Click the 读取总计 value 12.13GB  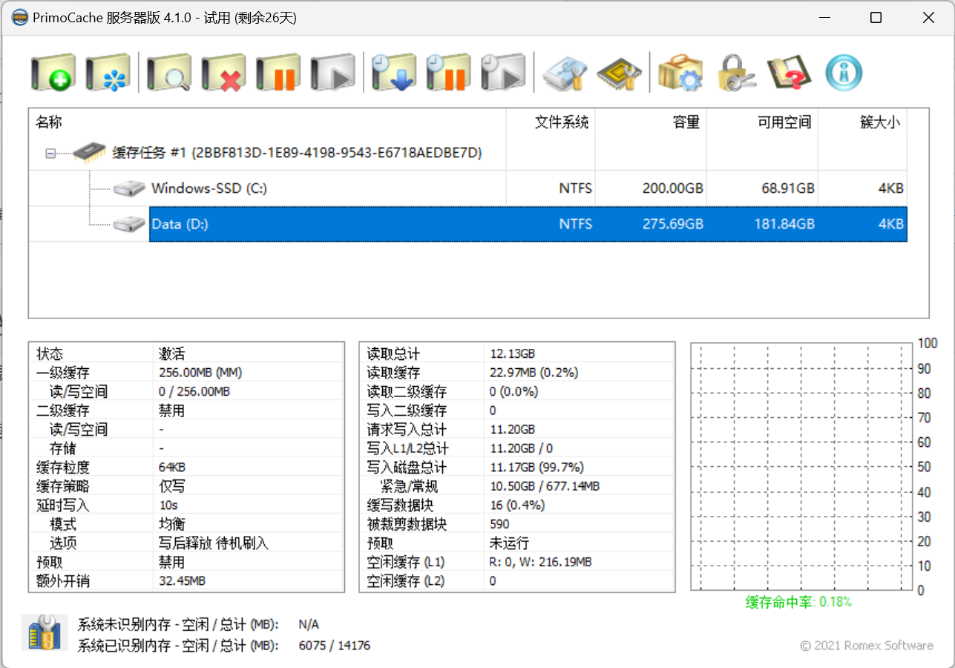(x=512, y=353)
